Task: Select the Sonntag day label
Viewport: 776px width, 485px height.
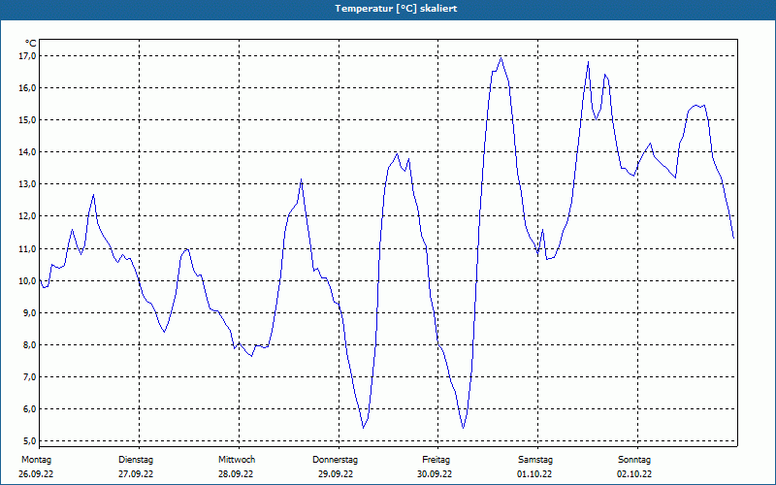Action: [634, 460]
